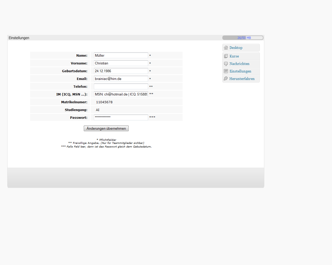Focus the empty Telefon input field

click(x=121, y=86)
